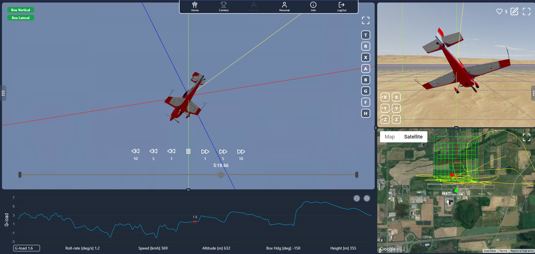Rewind playback by 10 seconds
The image size is (535, 254).
(136, 151)
